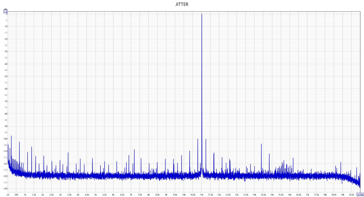Select the "-75" level axis label

coord(5,108)
